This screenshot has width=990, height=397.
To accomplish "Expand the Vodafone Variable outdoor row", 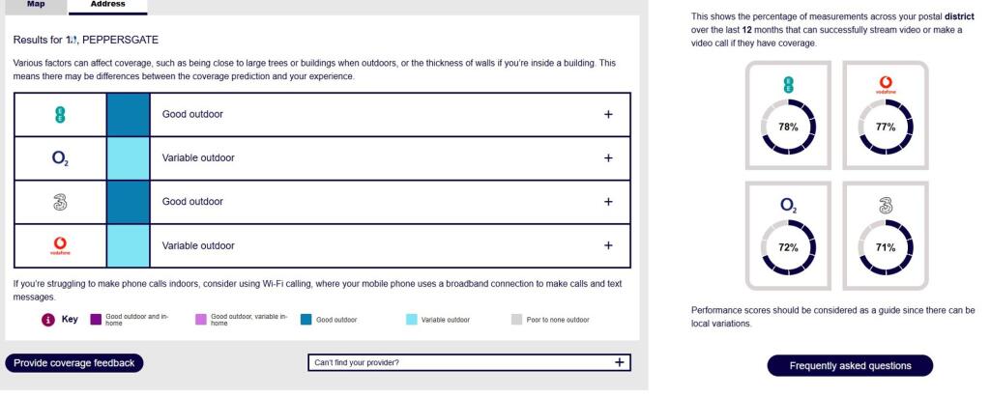I will pos(608,245).
